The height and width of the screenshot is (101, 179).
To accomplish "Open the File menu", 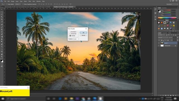I will [x=5, y=1].
